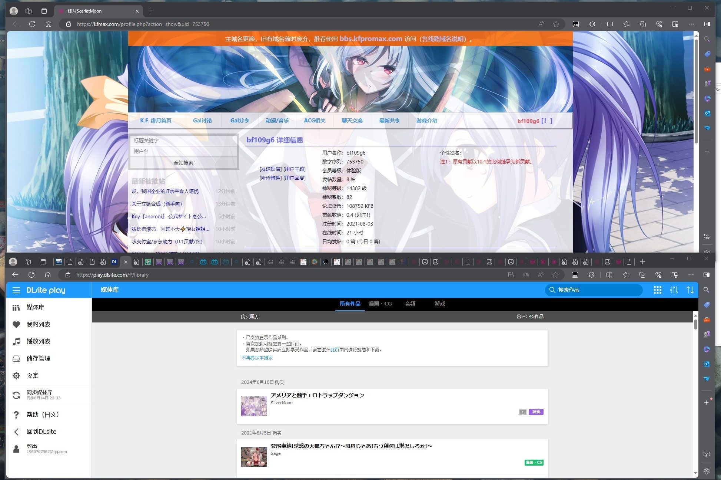Open DLsite play hamburger menu icon
Image resolution: width=721 pixels, height=480 pixels.
[x=16, y=290]
